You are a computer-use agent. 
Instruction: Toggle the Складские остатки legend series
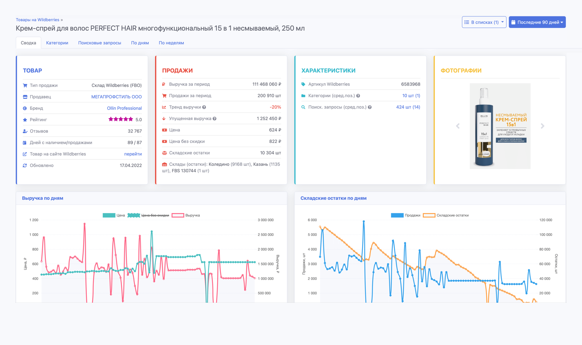pyautogui.click(x=446, y=215)
